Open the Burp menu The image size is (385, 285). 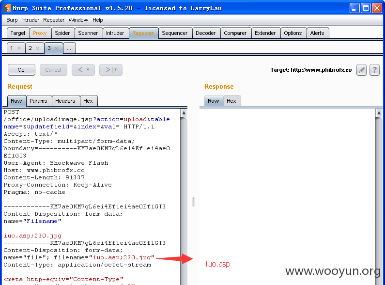[x=12, y=20]
